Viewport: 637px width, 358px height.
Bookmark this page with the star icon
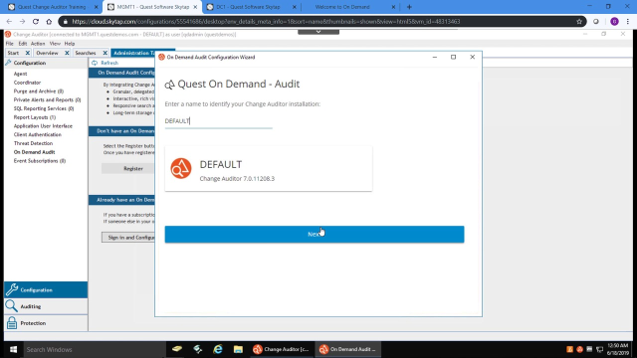pos(579,22)
